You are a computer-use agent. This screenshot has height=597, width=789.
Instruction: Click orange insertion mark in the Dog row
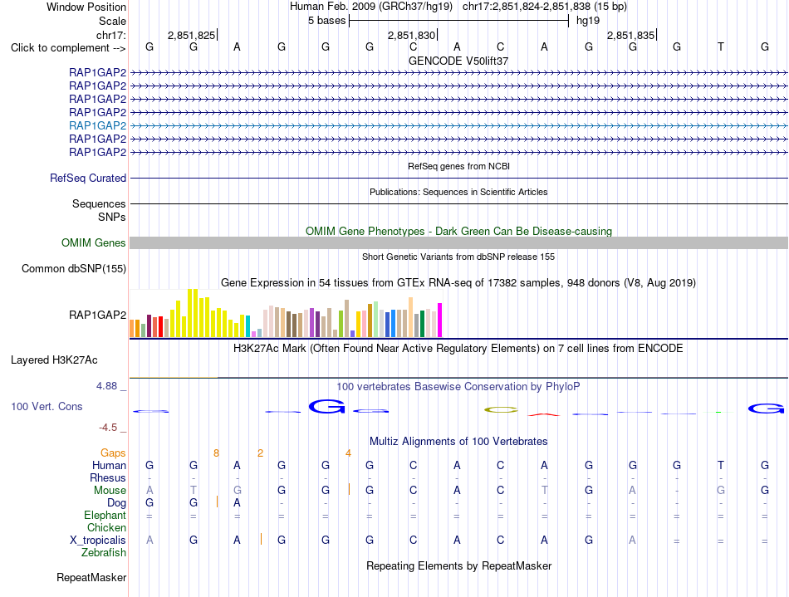[x=217, y=502]
